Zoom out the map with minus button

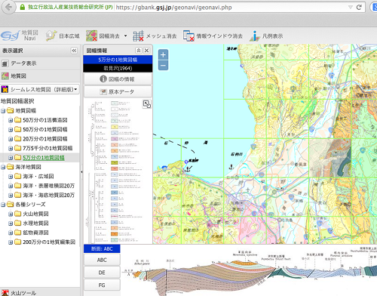pyautogui.click(x=163, y=66)
